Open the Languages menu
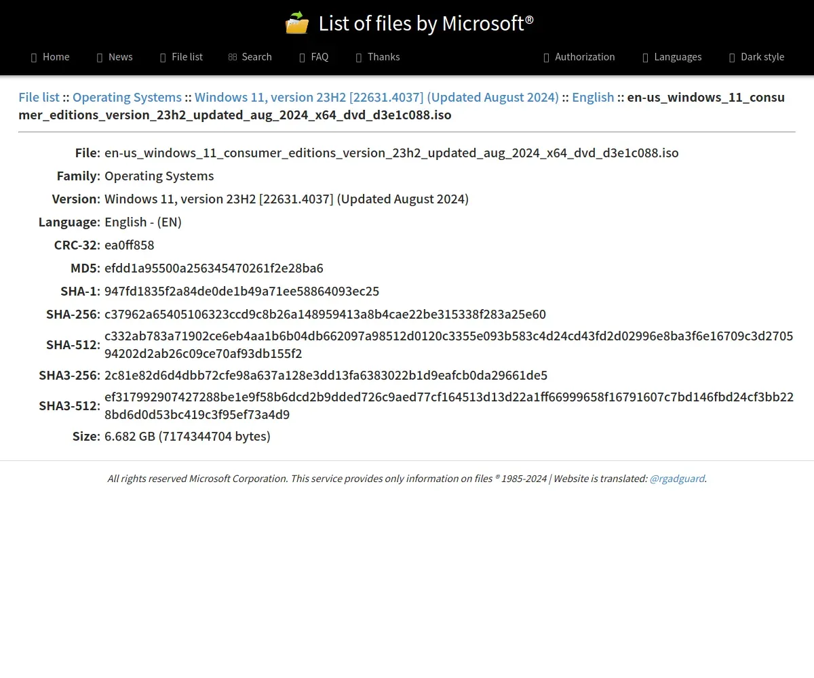814x678 pixels. coord(672,57)
